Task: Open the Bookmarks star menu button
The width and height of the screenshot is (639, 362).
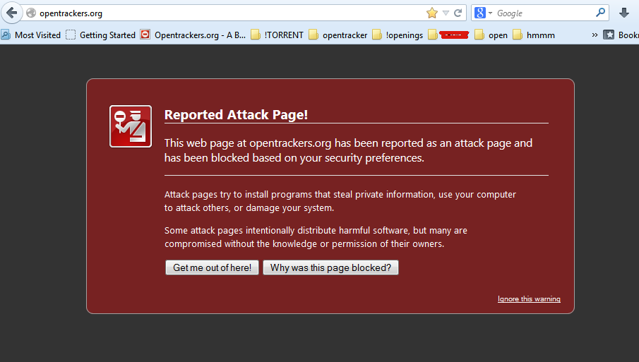Action: [621, 35]
